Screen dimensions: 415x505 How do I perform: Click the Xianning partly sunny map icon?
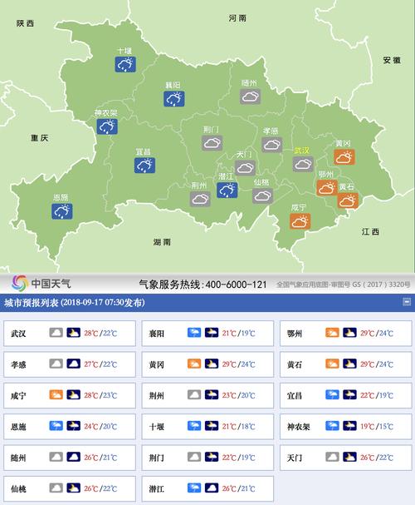300,221
